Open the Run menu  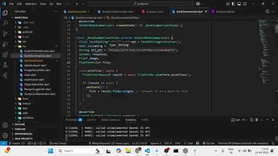(x=59, y=4)
